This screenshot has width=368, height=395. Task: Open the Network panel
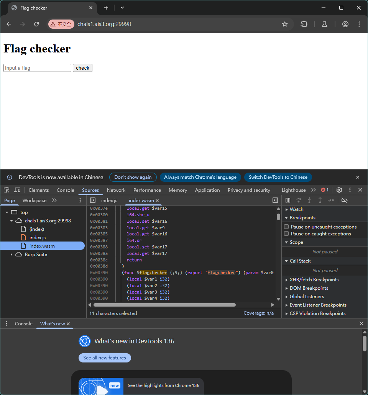click(x=116, y=190)
